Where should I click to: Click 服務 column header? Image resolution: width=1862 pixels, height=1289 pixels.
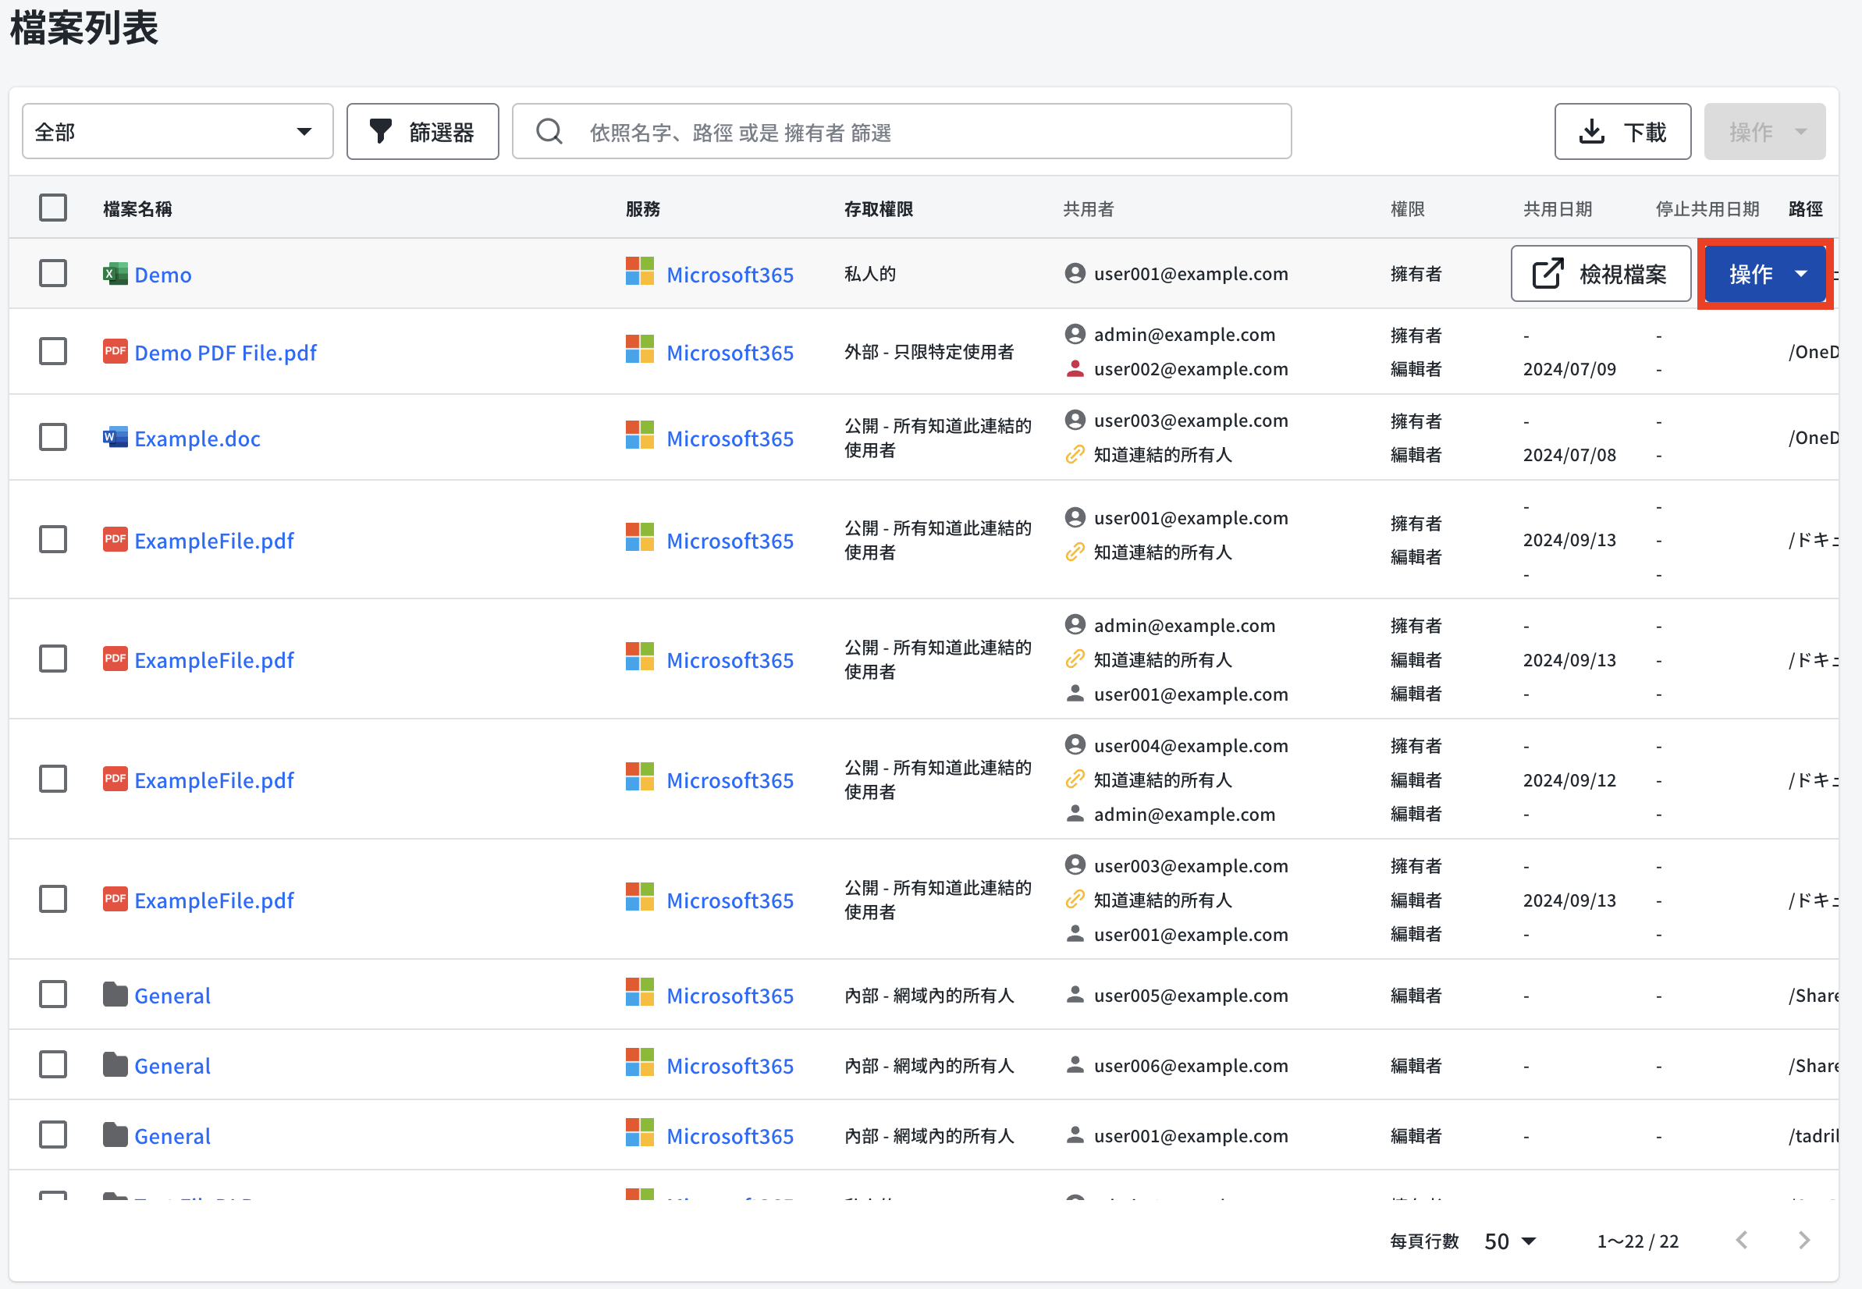(643, 209)
